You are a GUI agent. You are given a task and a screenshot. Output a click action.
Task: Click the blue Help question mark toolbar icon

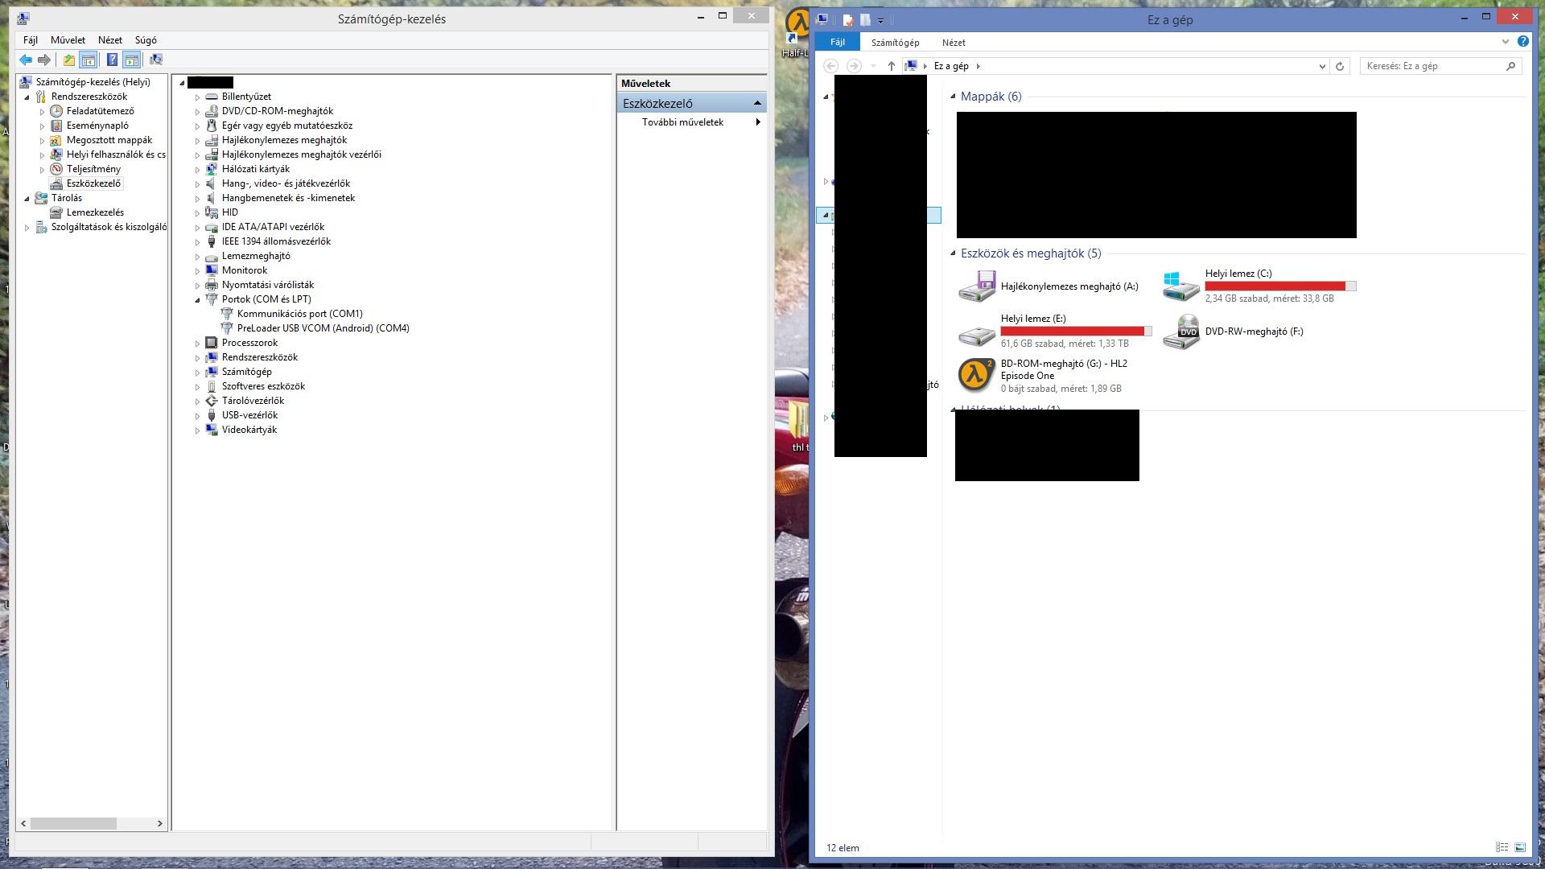coord(112,60)
